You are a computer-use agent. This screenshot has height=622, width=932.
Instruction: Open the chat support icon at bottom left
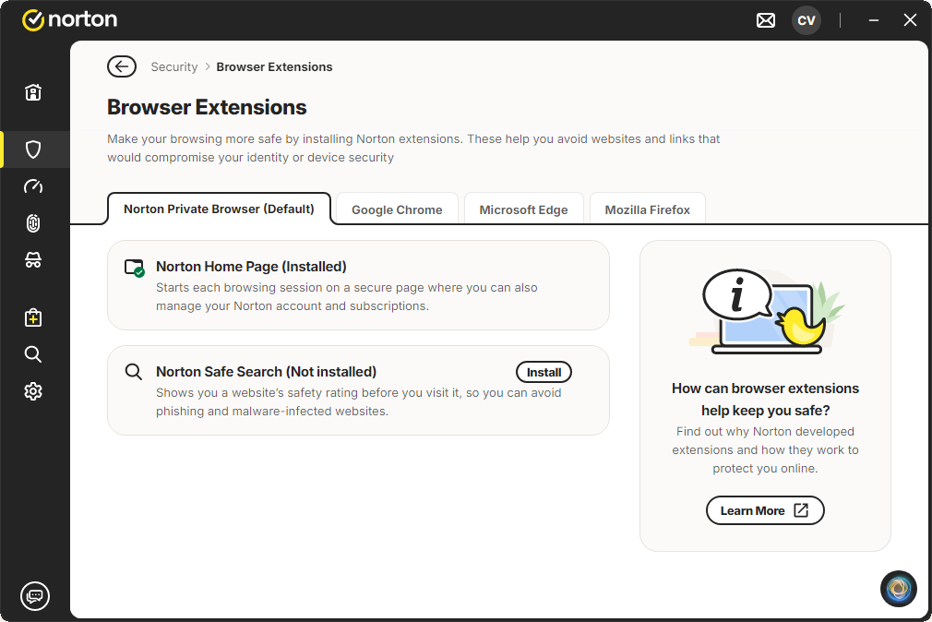click(35, 595)
